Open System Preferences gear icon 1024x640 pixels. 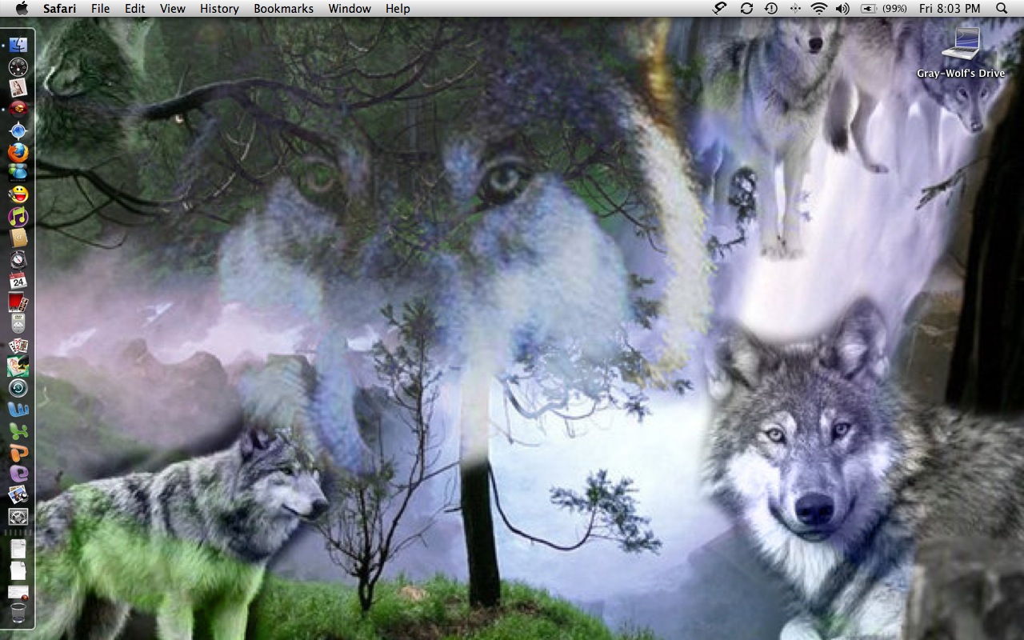pyautogui.click(x=18, y=517)
